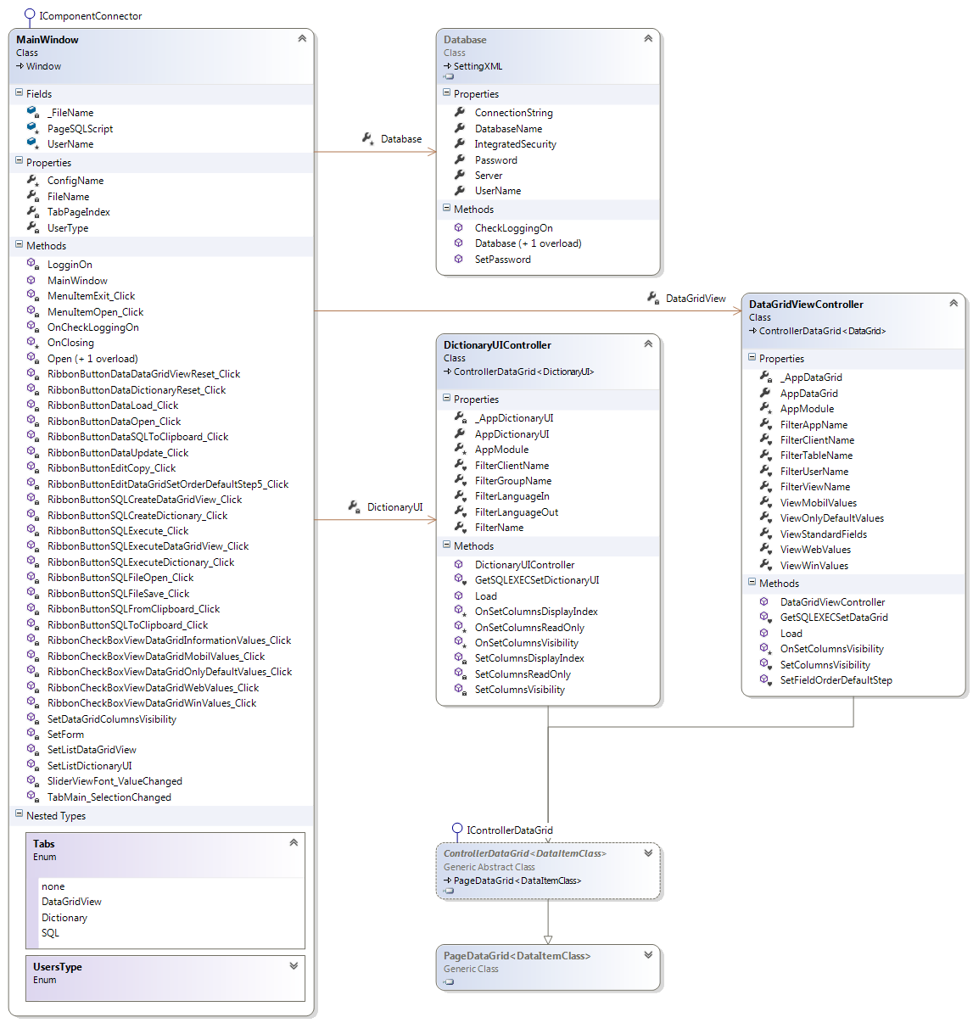Click the wrench icon beside Password
The width and height of the screenshot is (973, 1023).
(x=460, y=159)
